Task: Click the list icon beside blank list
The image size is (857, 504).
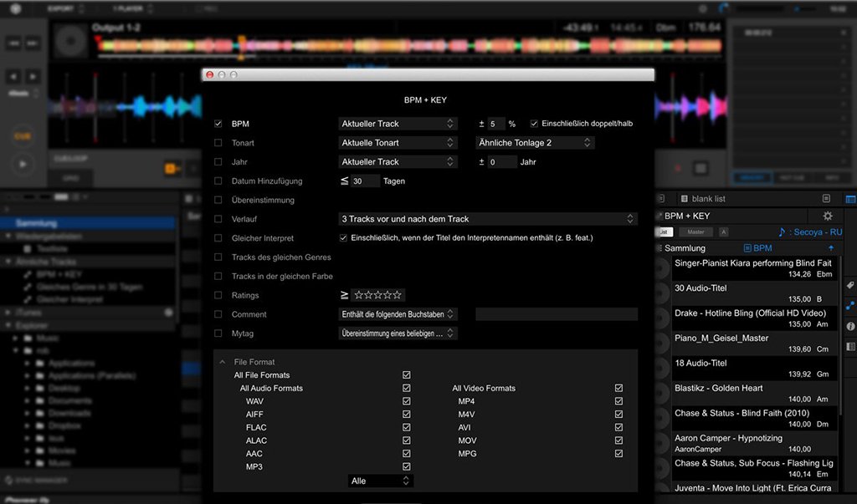Action: pyautogui.click(x=683, y=199)
